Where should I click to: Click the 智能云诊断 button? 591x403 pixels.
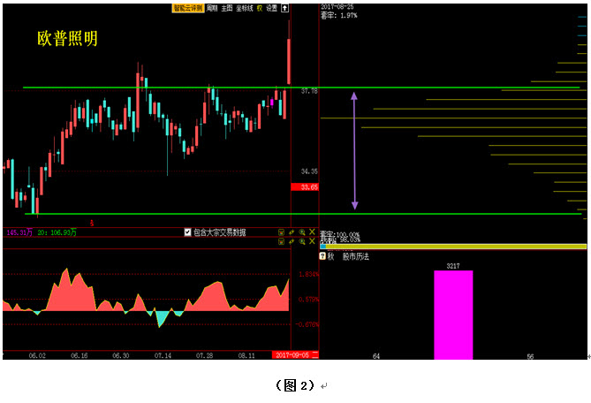tap(187, 7)
